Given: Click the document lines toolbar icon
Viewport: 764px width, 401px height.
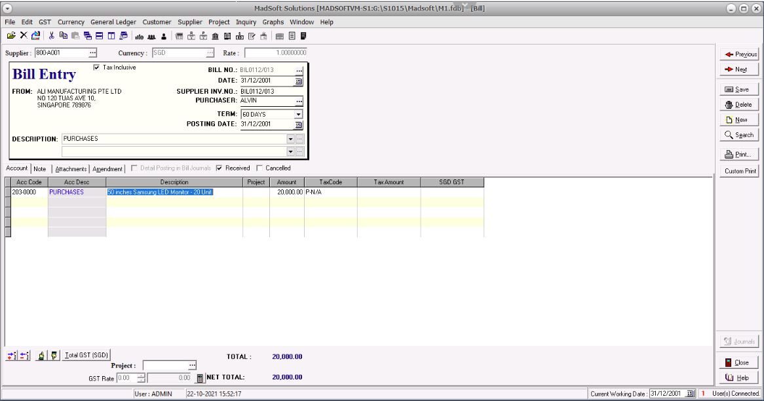Looking at the screenshot, I should (x=292, y=36).
